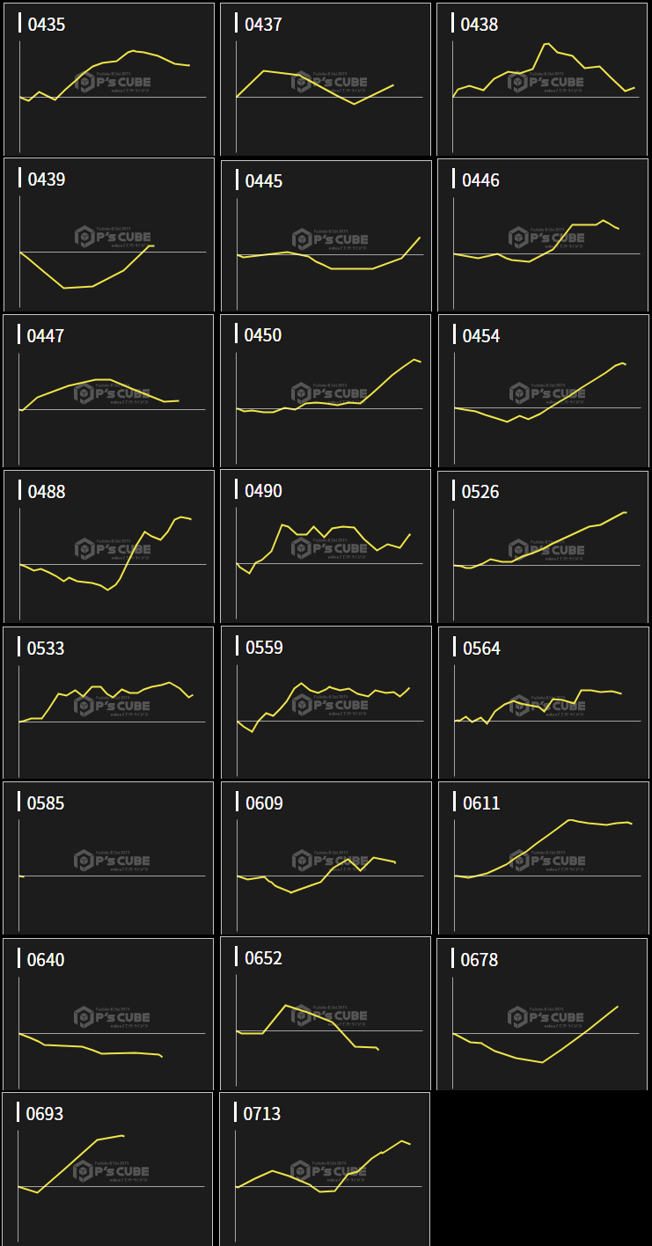Image resolution: width=652 pixels, height=1246 pixels.
Task: Open the graph numbered 0450
Action: pos(326,391)
